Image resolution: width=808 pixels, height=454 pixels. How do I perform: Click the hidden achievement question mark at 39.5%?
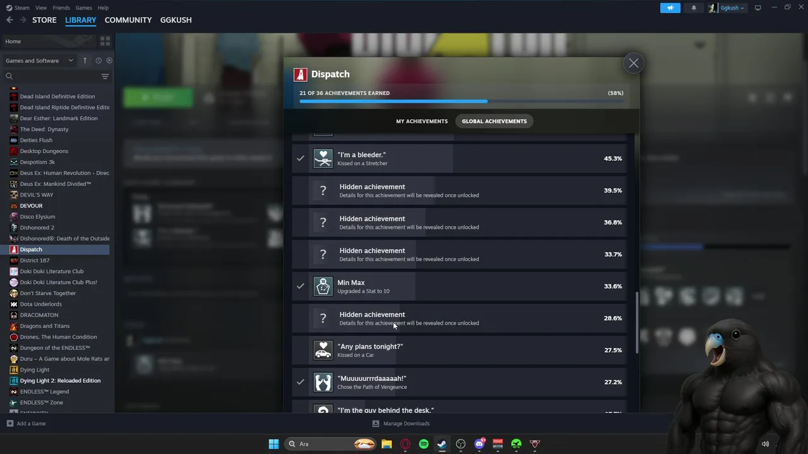[x=323, y=190]
